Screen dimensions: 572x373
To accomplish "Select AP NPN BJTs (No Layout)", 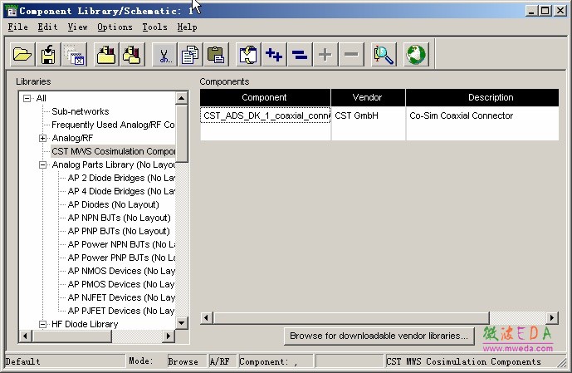I will tap(120, 218).
